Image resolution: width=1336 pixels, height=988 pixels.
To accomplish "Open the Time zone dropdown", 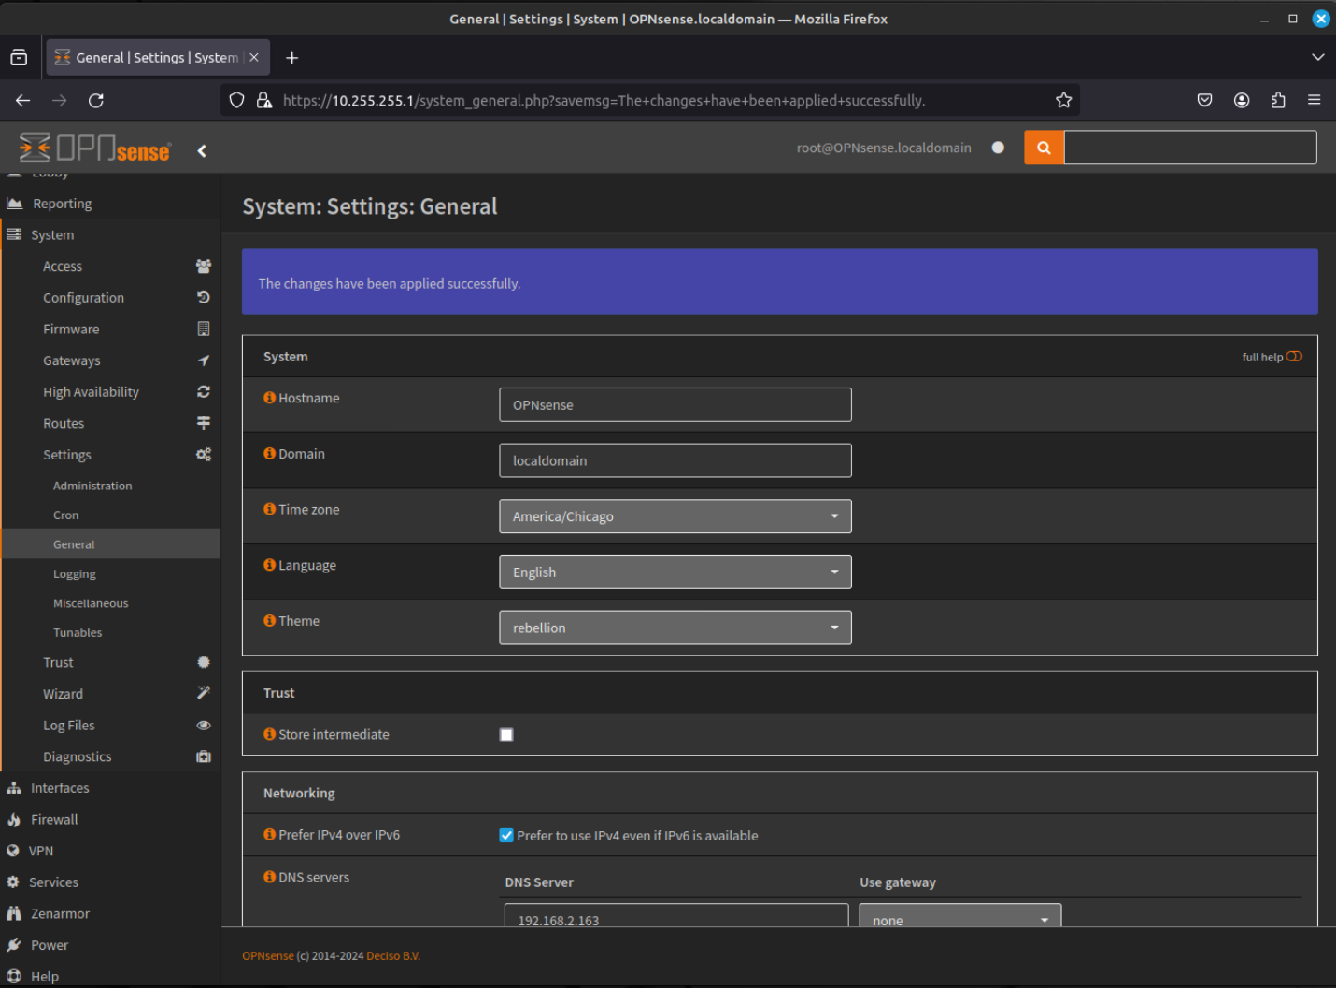I will point(675,516).
